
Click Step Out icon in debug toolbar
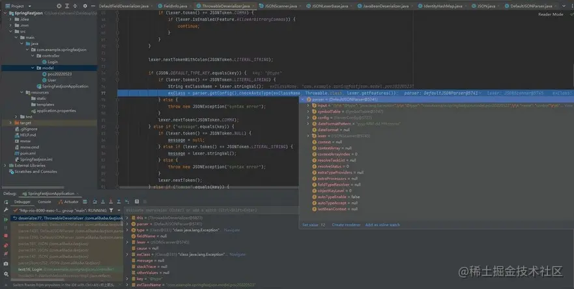tap(119, 201)
